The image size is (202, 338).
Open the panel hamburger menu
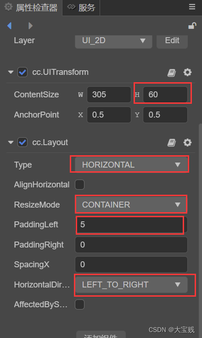coord(192,7)
